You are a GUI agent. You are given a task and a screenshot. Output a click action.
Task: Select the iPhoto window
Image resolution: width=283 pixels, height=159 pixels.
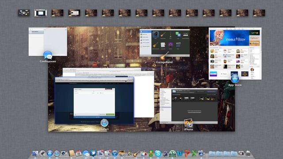coord(189,106)
